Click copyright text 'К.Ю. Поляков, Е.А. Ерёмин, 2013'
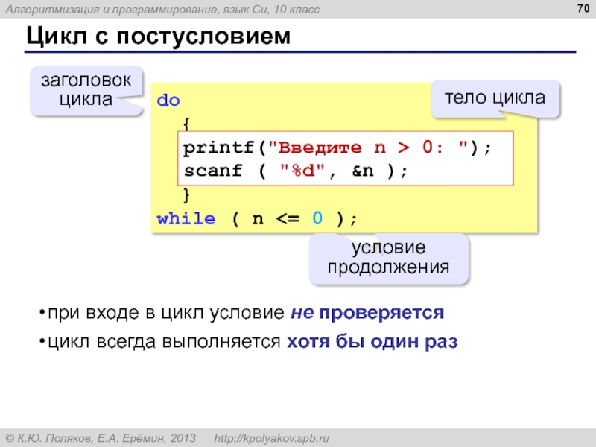The width and height of the screenshot is (596, 447). tap(107, 438)
